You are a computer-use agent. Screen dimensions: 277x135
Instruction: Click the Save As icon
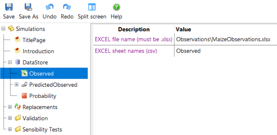click(28, 7)
